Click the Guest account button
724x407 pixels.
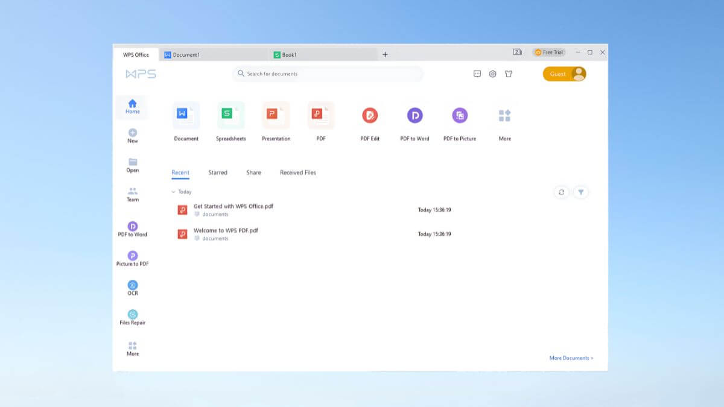pyautogui.click(x=564, y=74)
